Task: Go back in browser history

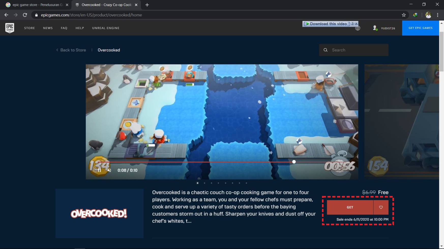Action: coord(6,15)
